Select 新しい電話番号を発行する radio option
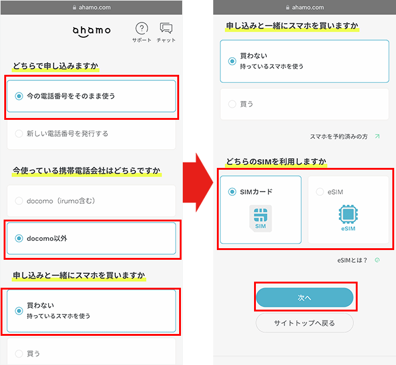This screenshot has width=396, height=365. [x=91, y=134]
